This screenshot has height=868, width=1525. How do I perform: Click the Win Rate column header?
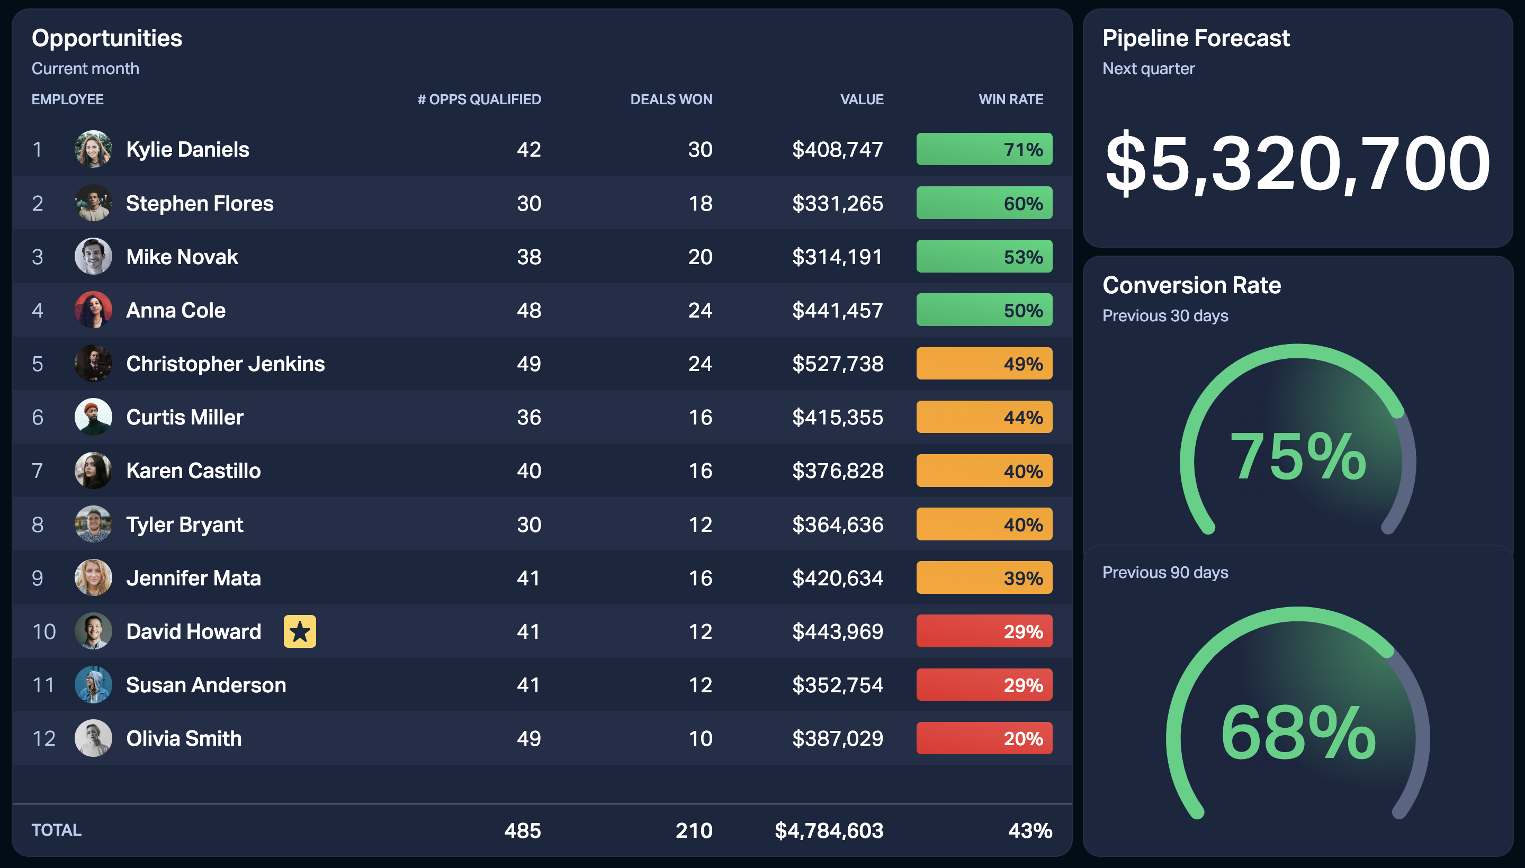pos(1010,100)
